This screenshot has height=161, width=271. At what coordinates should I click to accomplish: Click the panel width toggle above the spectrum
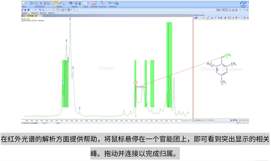click(192, 16)
